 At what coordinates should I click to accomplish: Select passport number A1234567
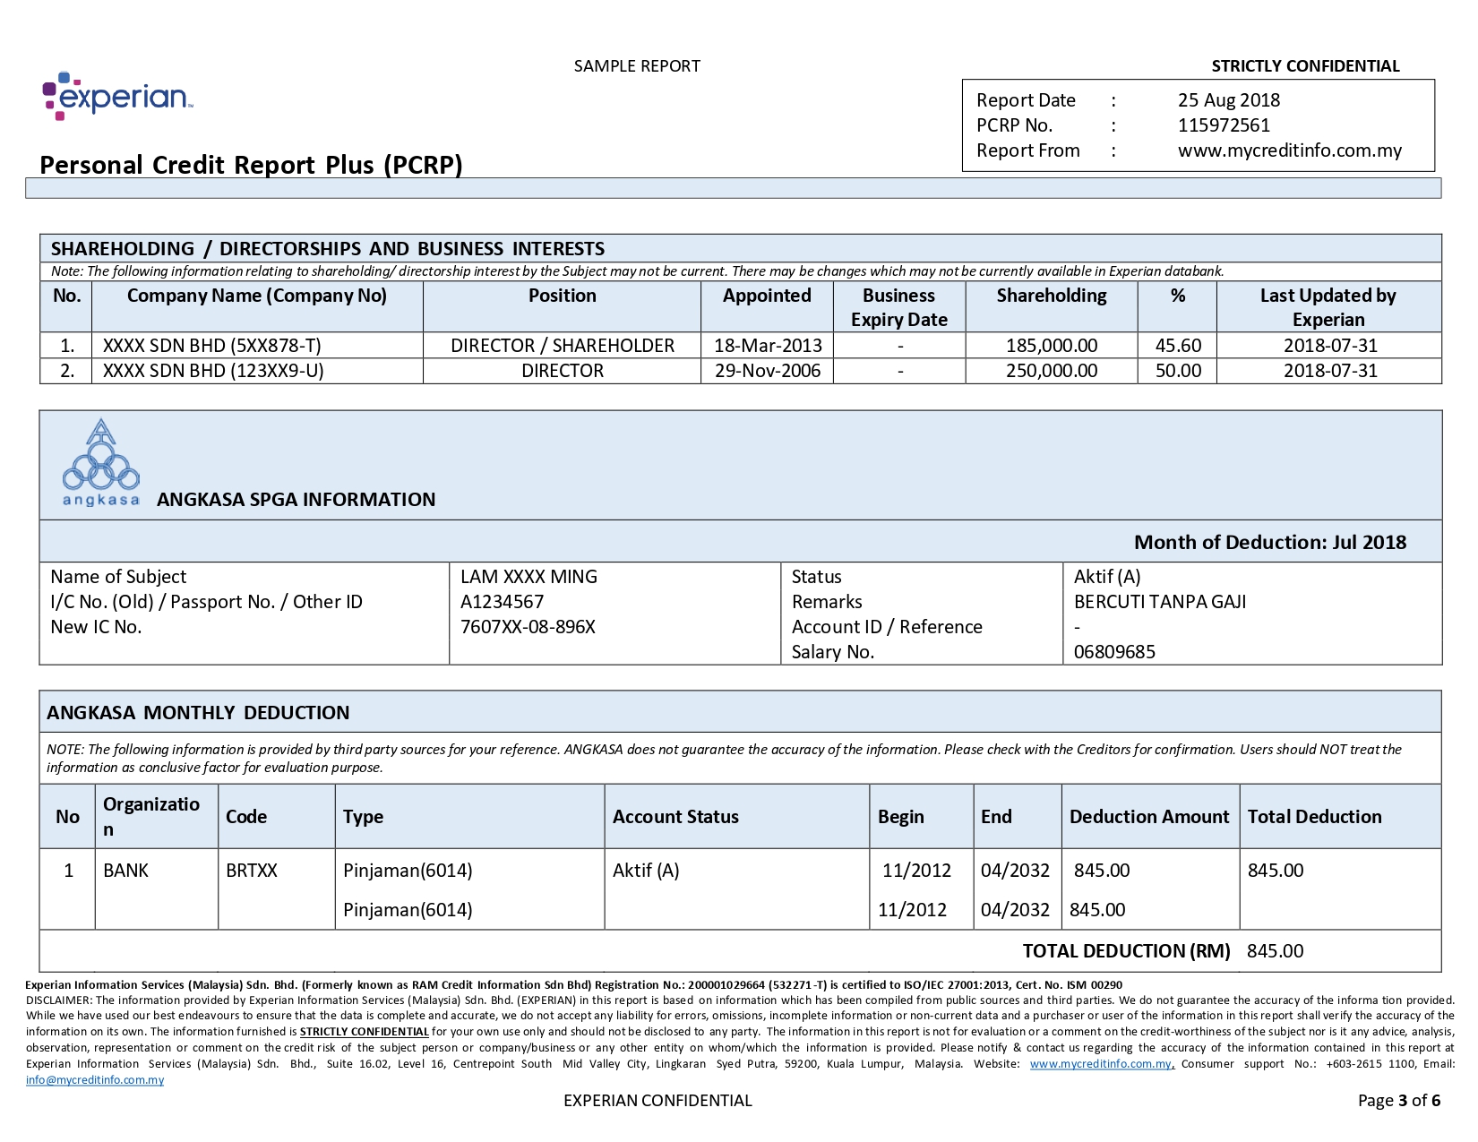[x=502, y=602]
